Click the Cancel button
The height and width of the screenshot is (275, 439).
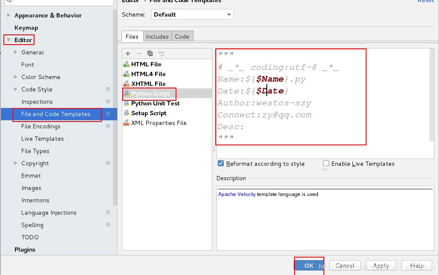click(345, 266)
